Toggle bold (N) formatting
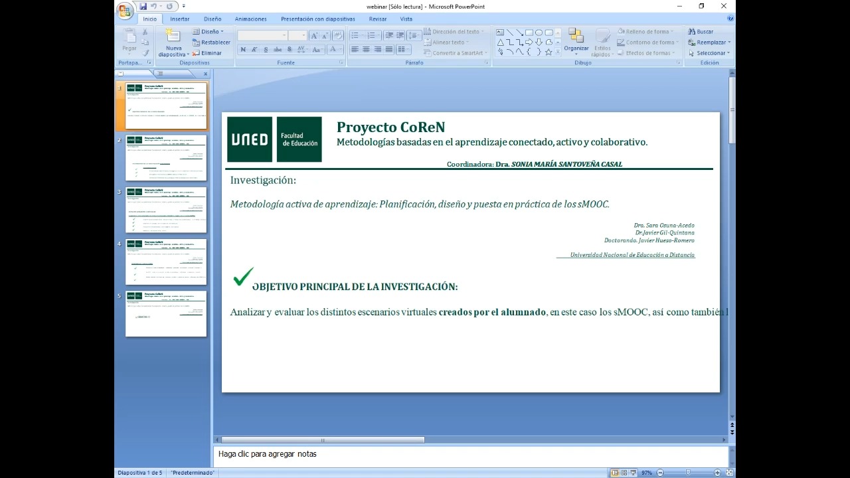 tap(243, 50)
